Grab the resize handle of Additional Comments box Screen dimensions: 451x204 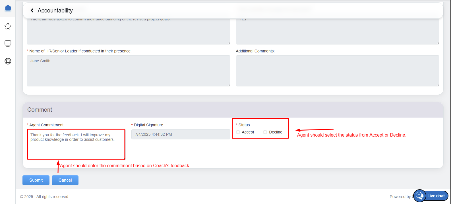click(438, 85)
